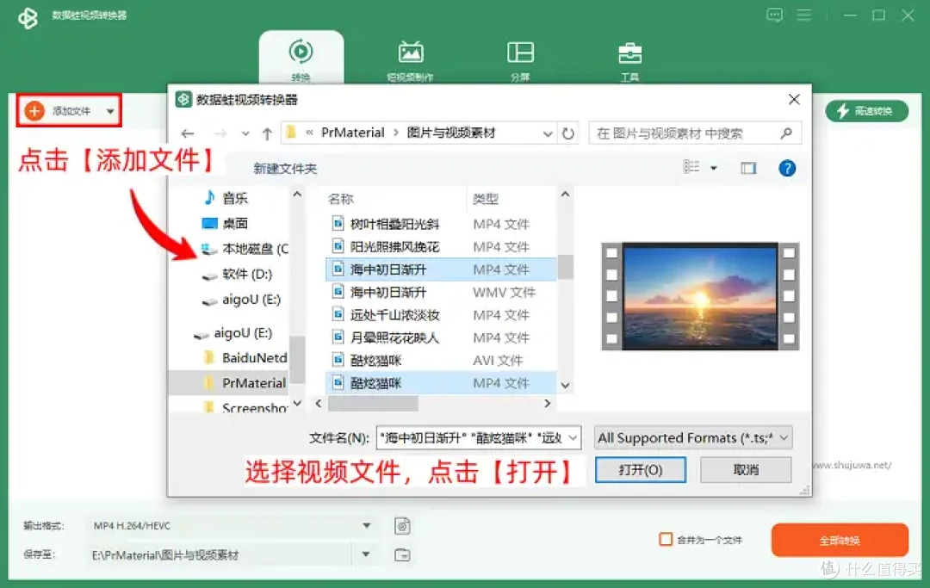Switch to the 转换 convert tab
Viewport: 930px width, 588px height.
301,59
